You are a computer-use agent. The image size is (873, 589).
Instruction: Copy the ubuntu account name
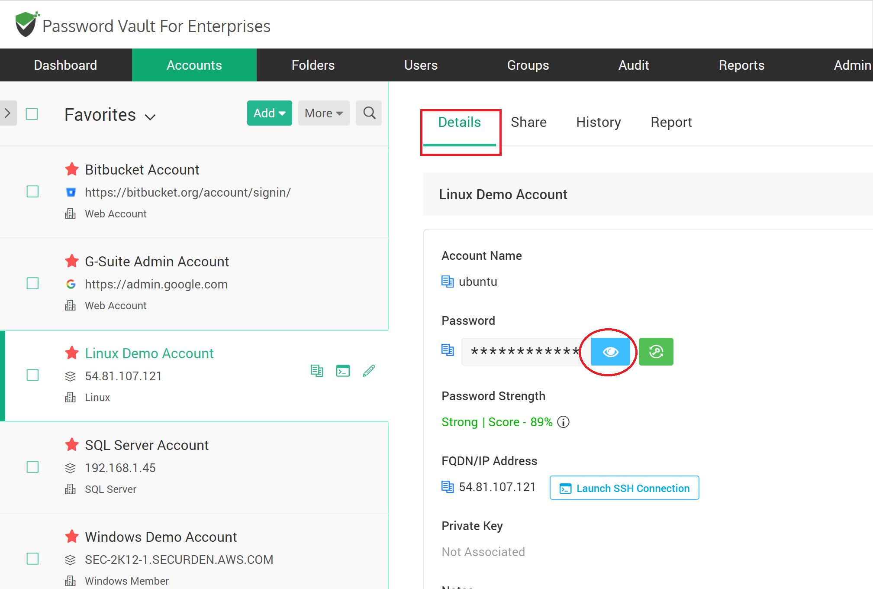(x=448, y=281)
